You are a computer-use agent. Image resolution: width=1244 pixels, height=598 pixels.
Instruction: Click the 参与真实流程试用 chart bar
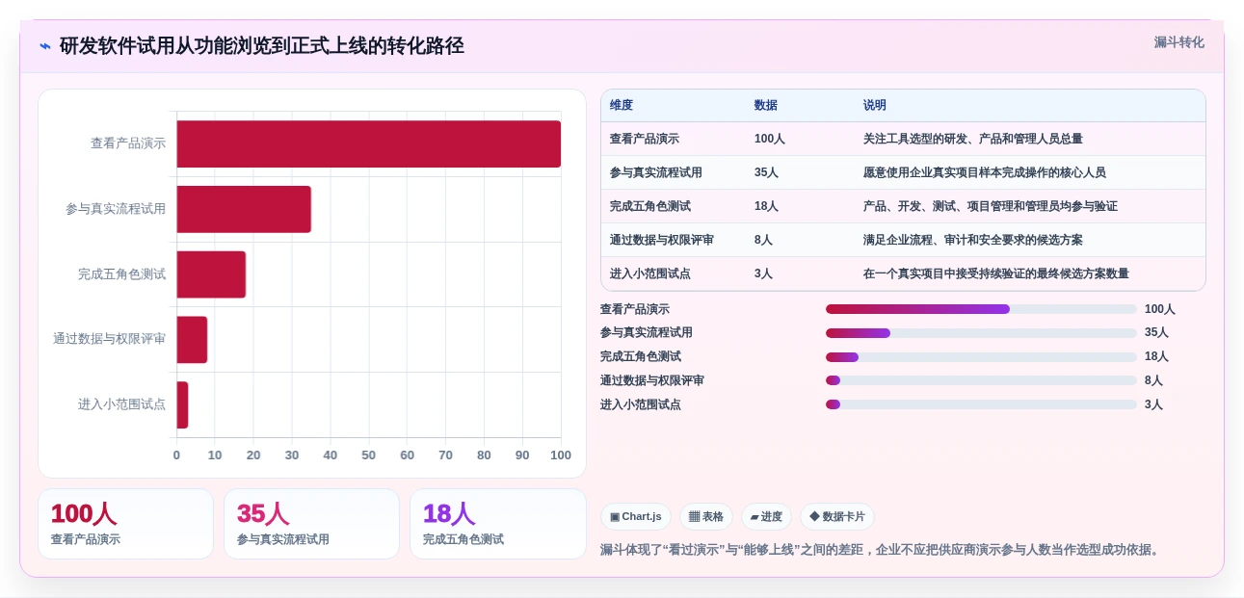click(x=244, y=209)
